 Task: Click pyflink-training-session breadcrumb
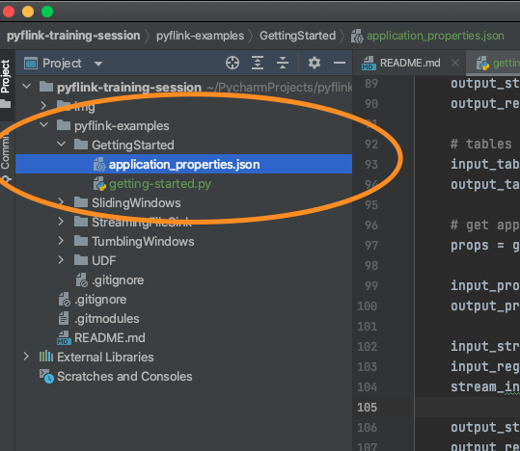coord(73,36)
